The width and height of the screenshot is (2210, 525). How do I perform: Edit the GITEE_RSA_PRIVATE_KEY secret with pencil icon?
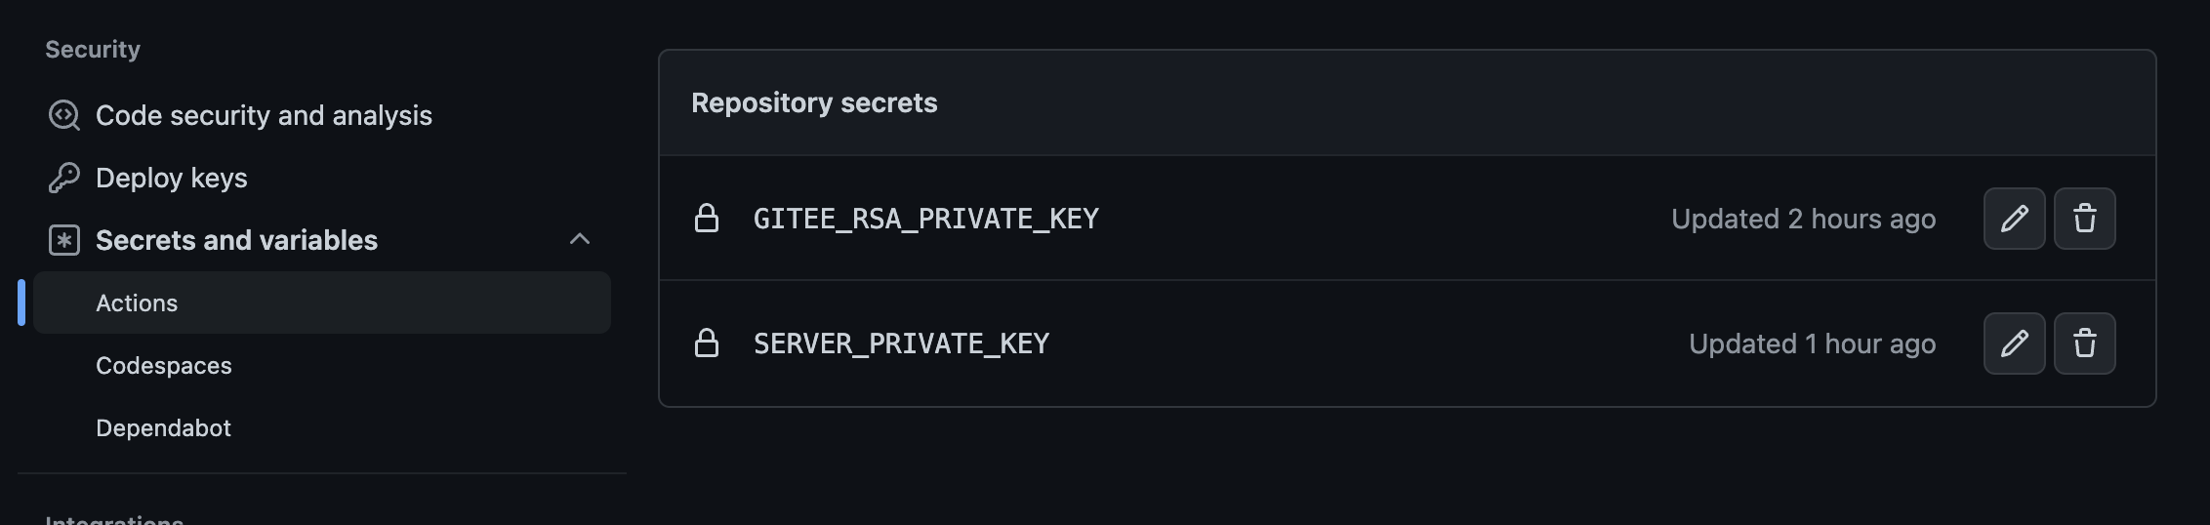click(x=2014, y=219)
